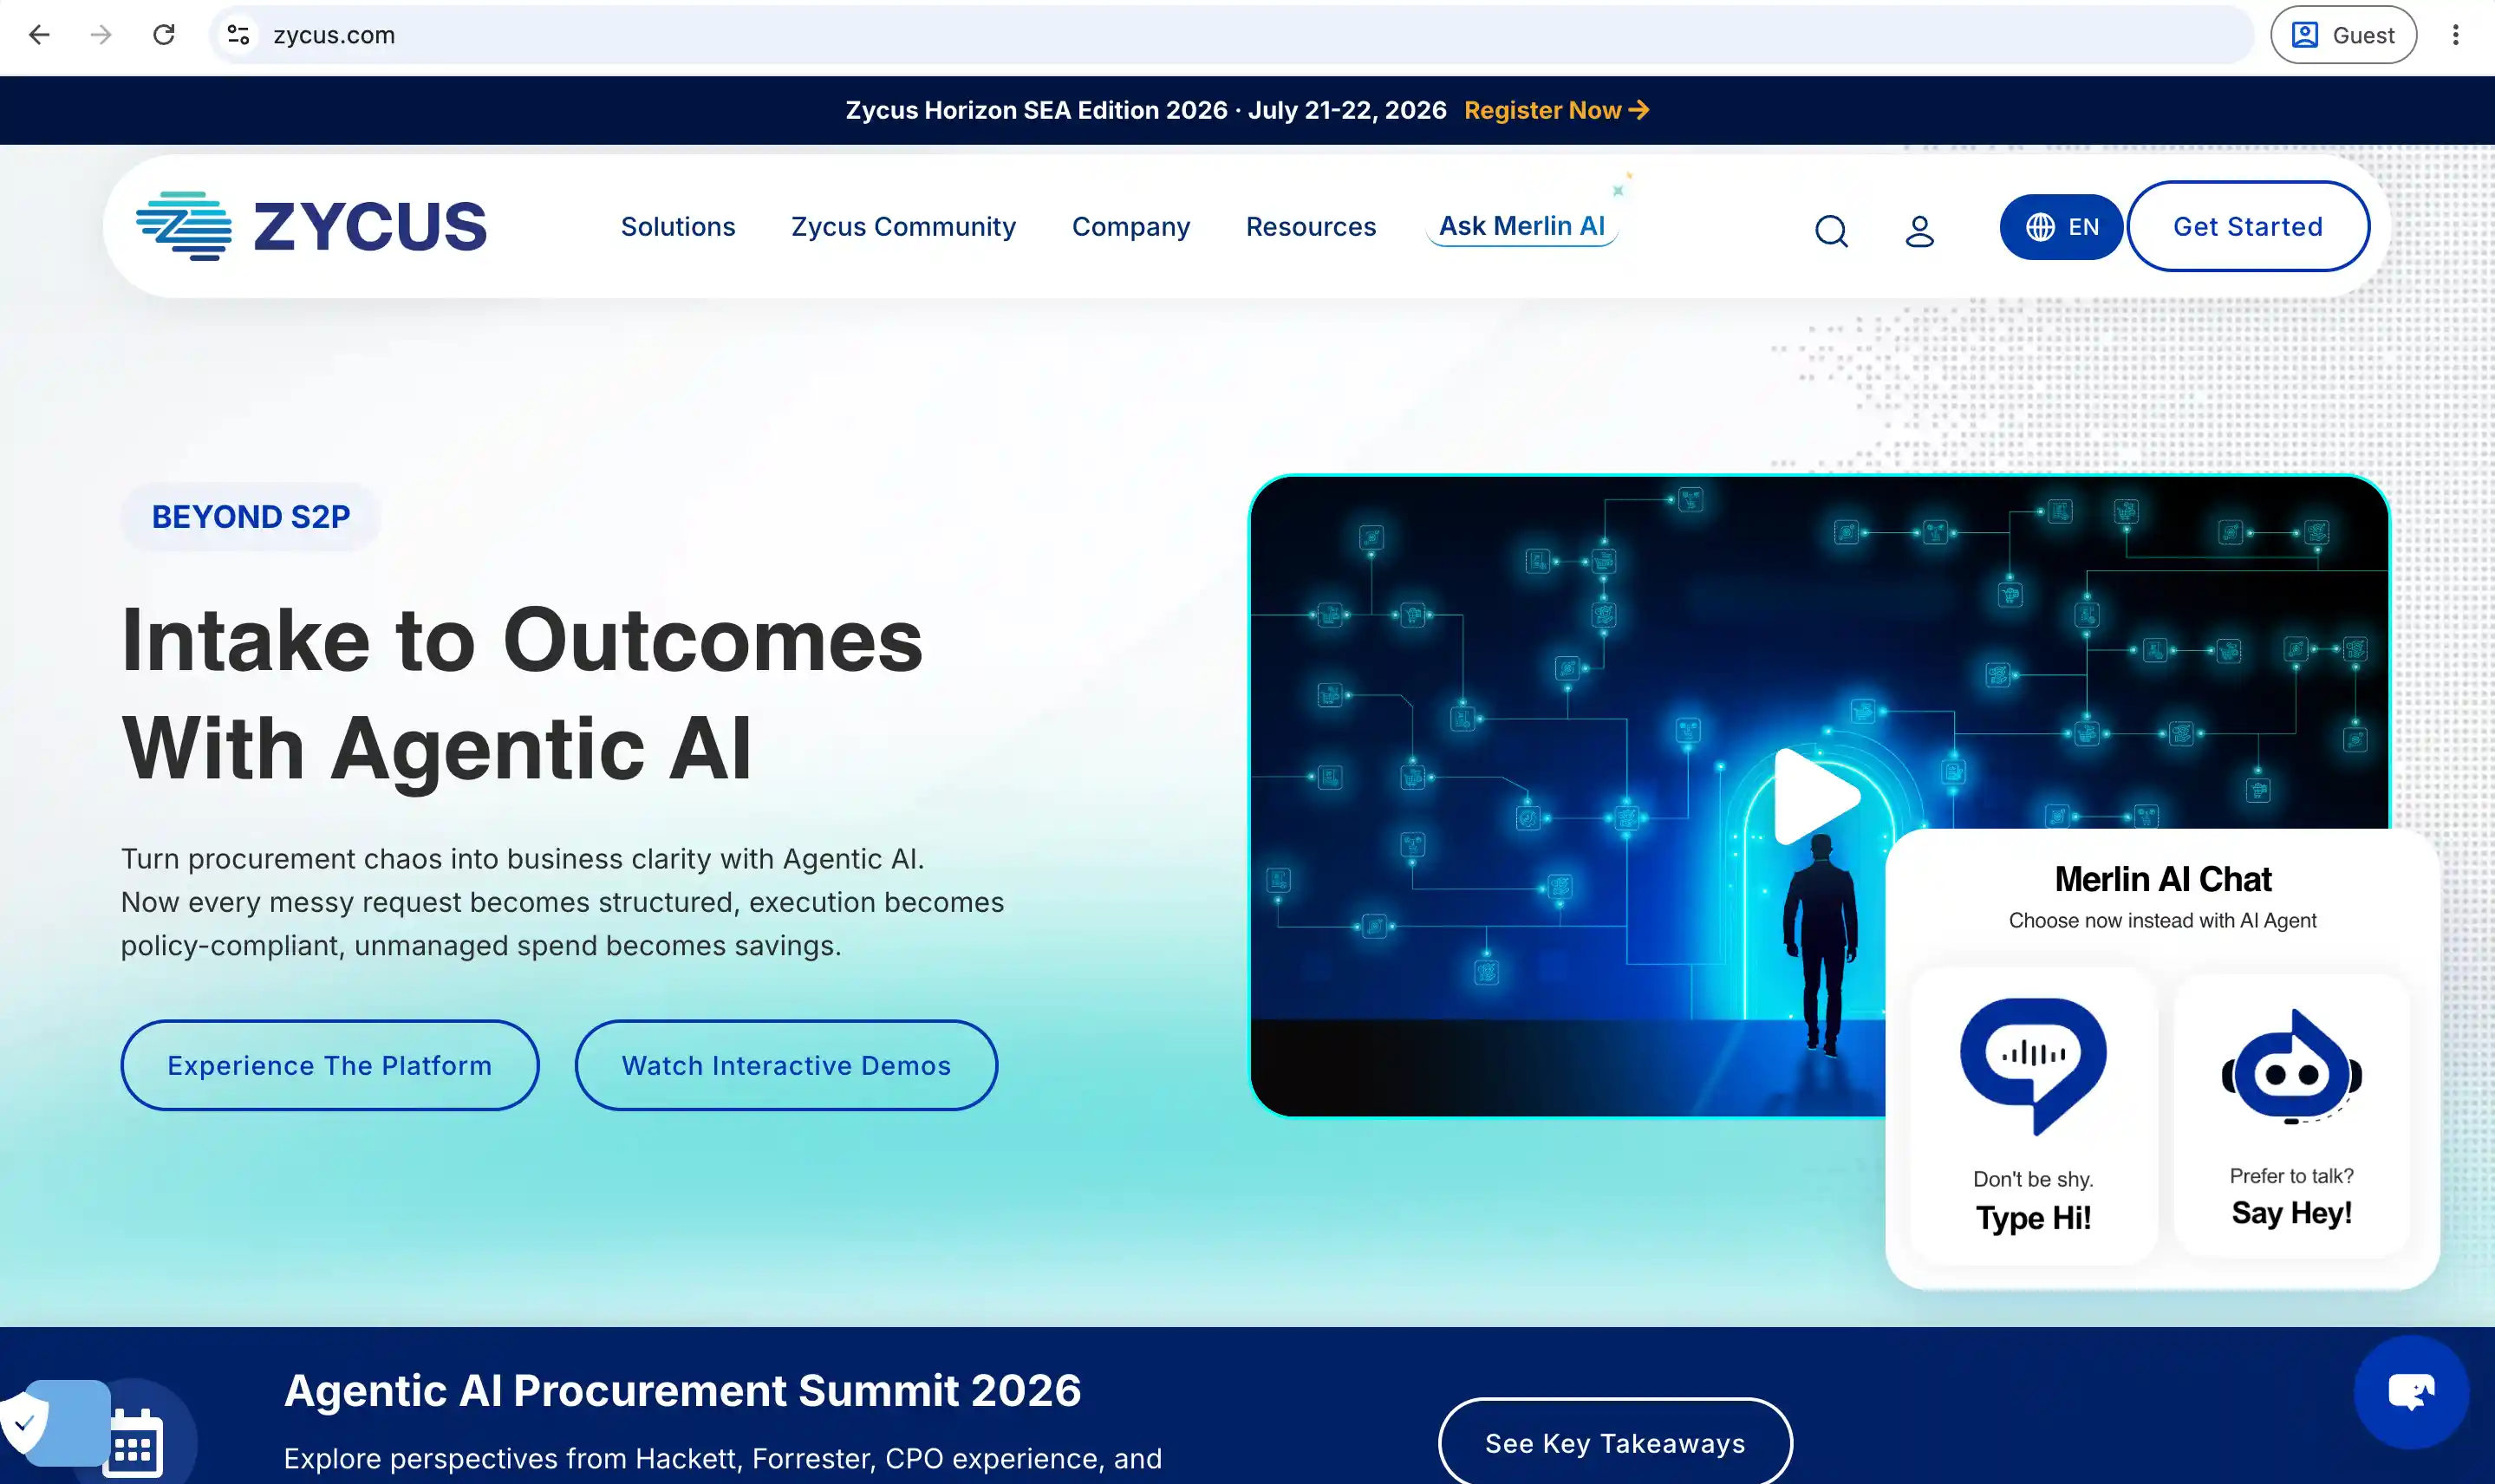The width and height of the screenshot is (2495, 1484).
Task: Choose Type Hi! chat option
Action: point(2033,1116)
